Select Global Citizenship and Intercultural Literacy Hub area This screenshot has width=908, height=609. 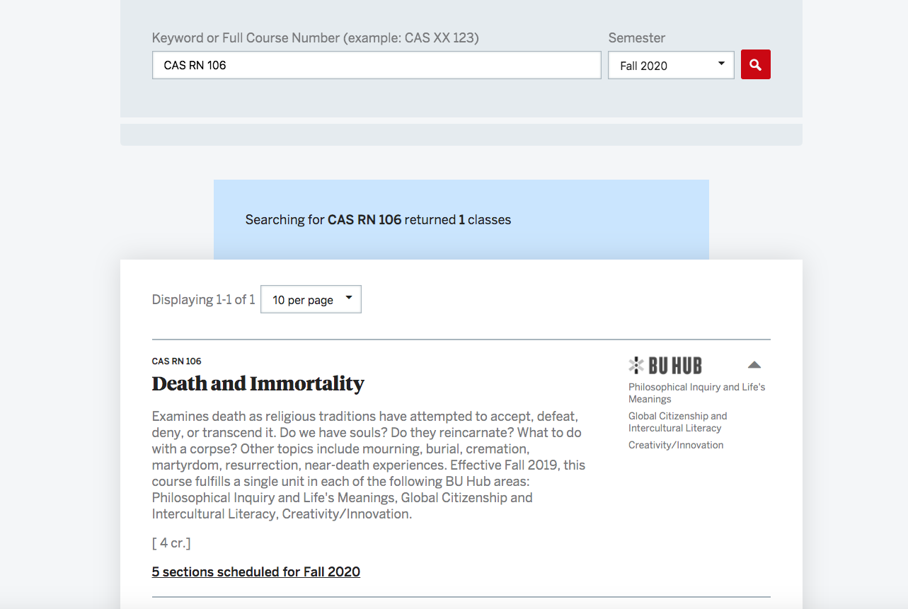point(677,422)
